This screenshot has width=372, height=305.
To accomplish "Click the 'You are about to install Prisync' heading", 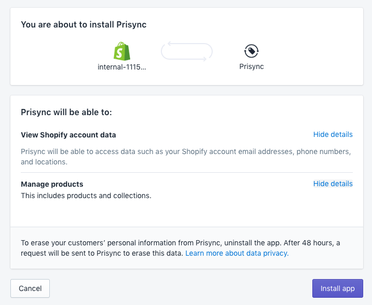I will pos(84,25).
